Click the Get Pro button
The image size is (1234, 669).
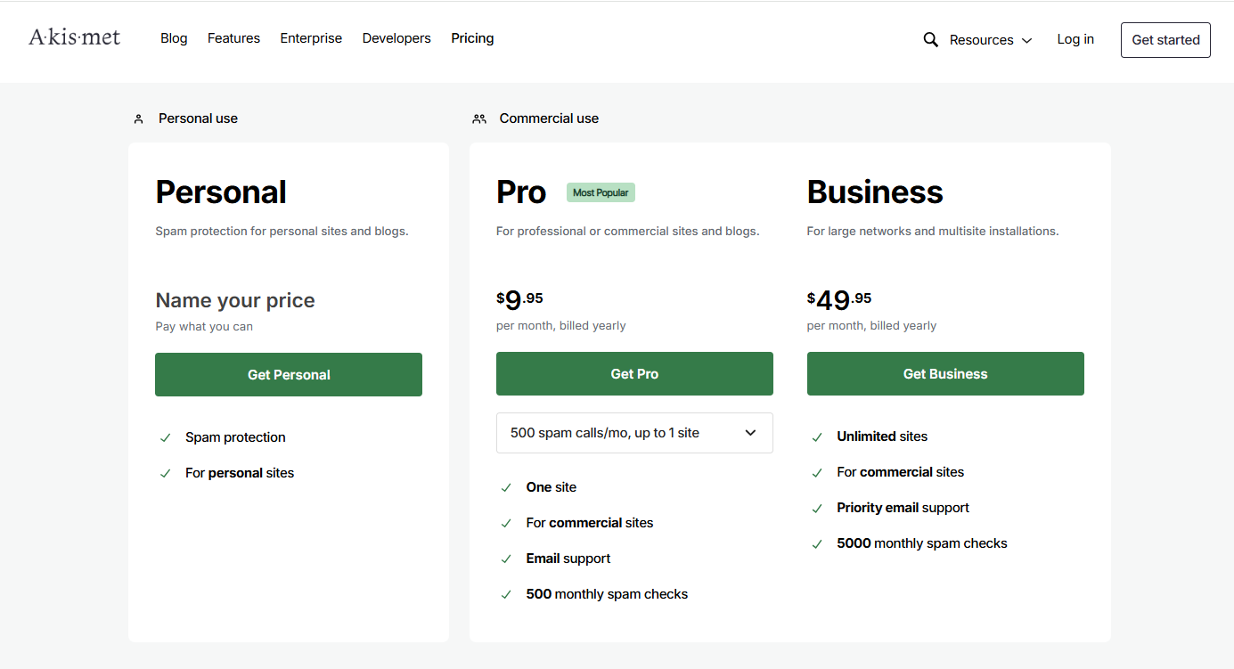[x=634, y=374]
